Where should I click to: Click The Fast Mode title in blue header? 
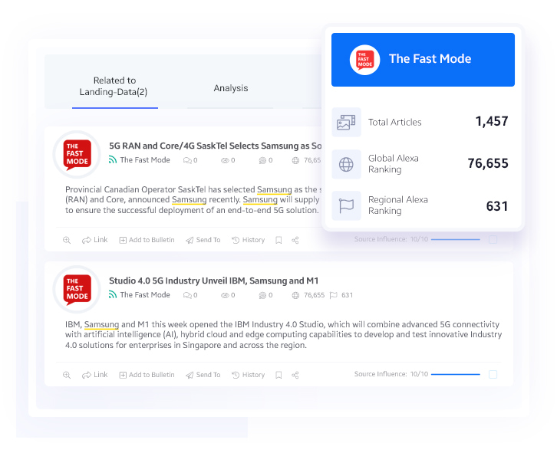430,59
